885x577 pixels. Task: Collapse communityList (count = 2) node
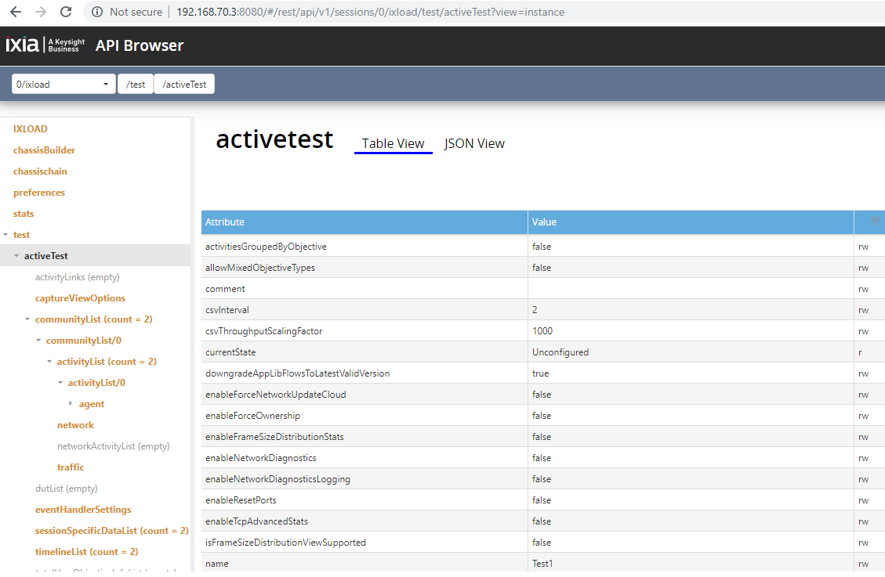point(28,319)
